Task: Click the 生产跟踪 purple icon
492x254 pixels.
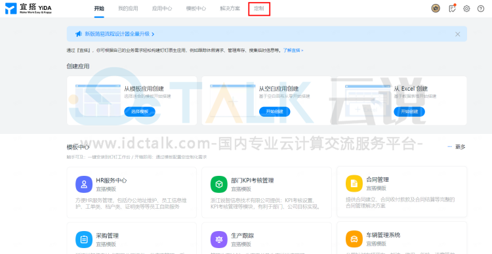Action: pyautogui.click(x=218, y=240)
